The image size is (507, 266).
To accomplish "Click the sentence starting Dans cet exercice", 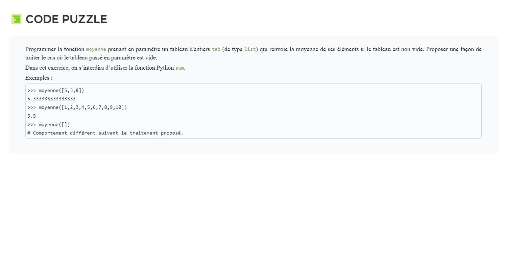I will 105,68.
